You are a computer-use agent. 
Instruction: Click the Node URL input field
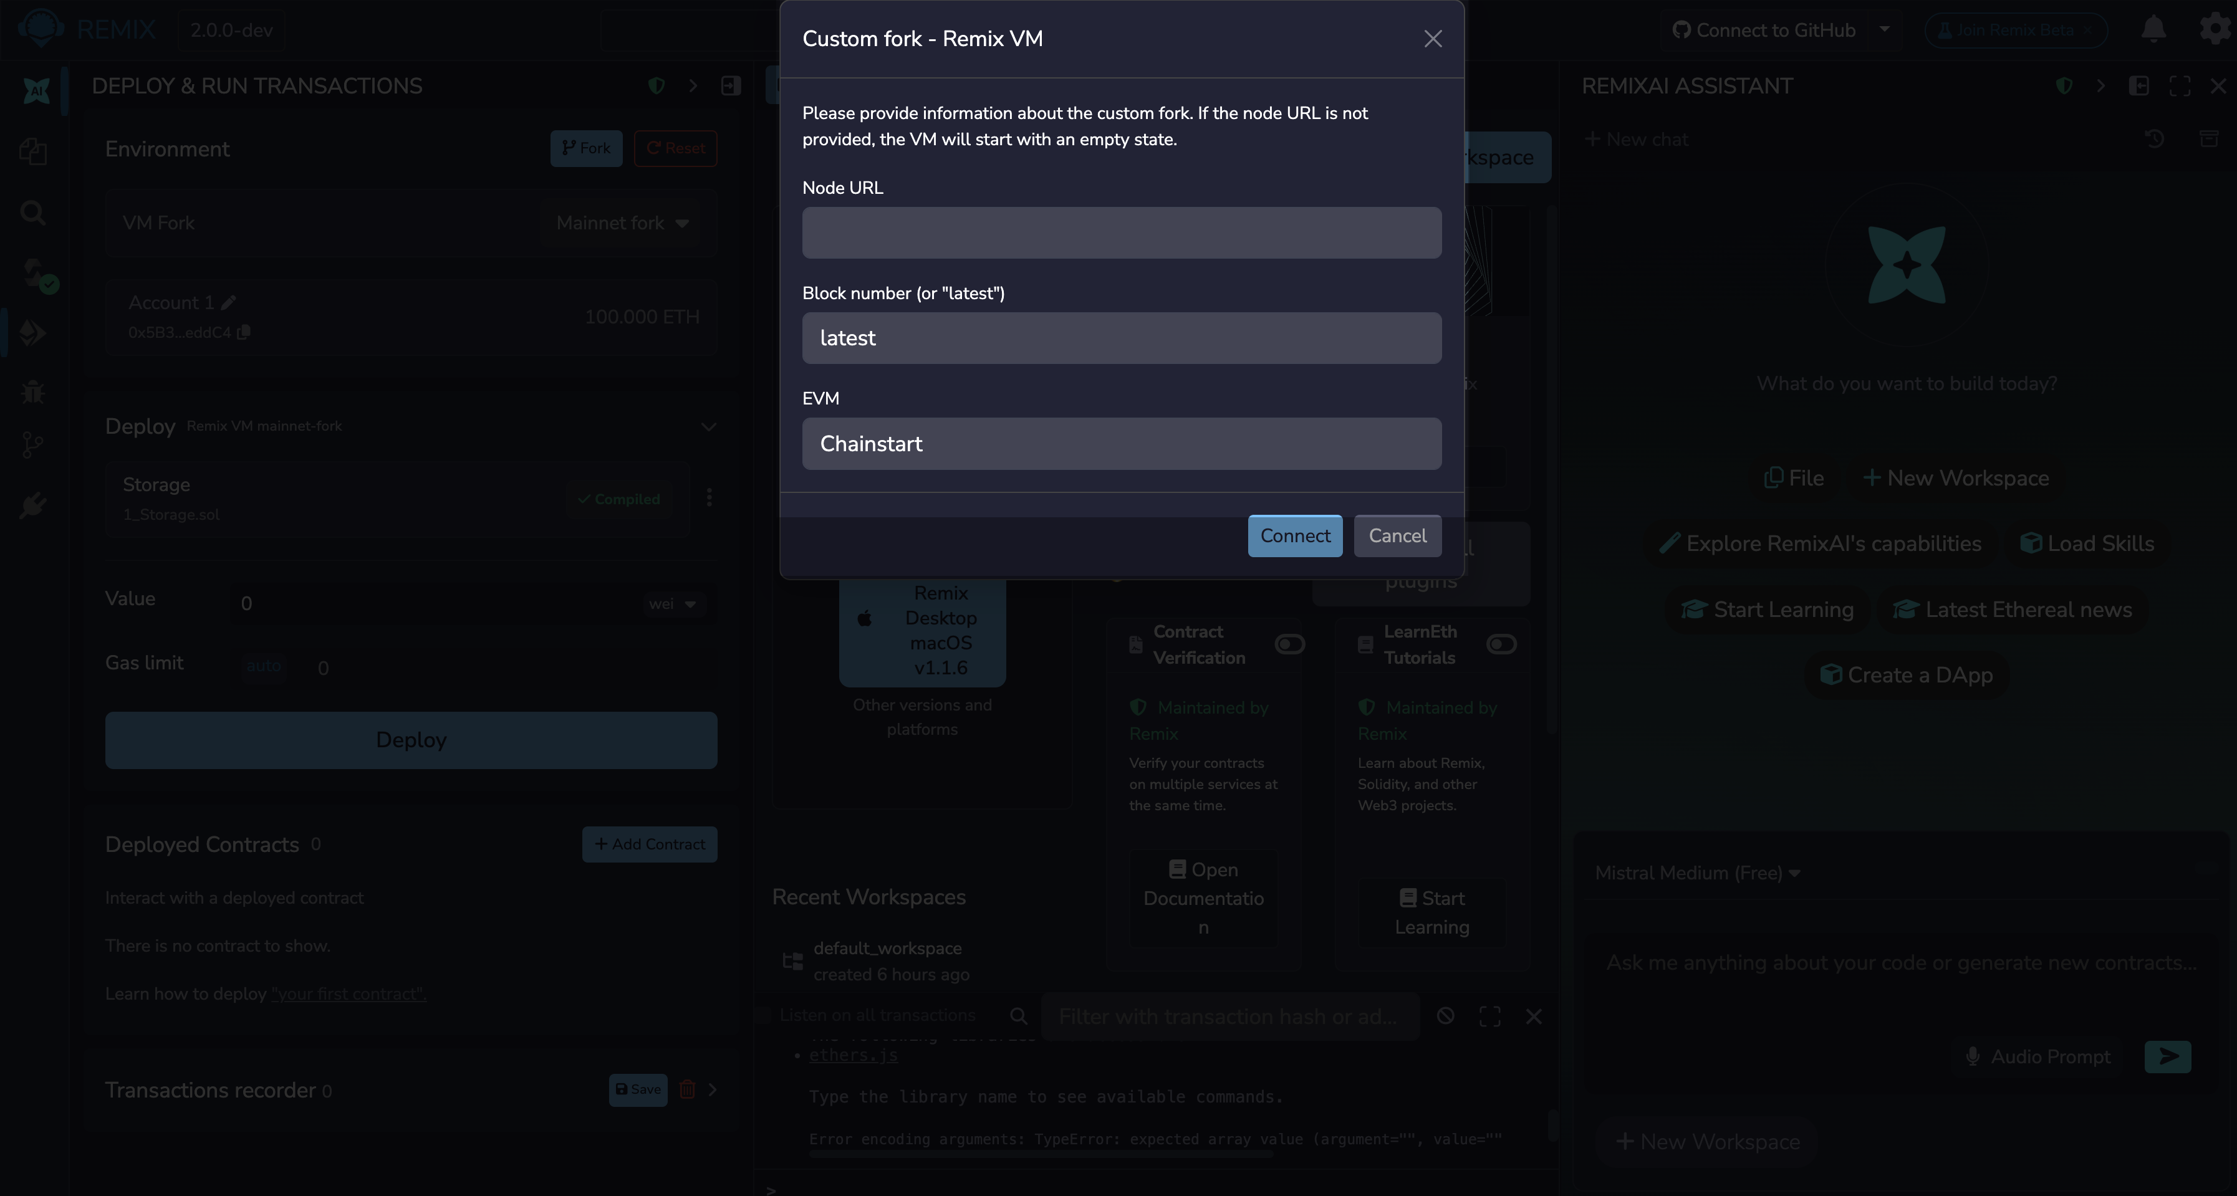click(x=1121, y=232)
